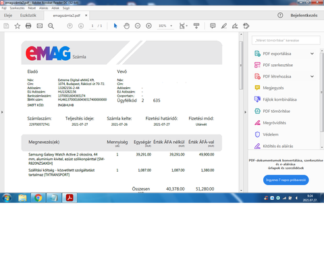Open PDF létrehozása tool
This screenshot has height=254, width=324.
click(277, 76)
